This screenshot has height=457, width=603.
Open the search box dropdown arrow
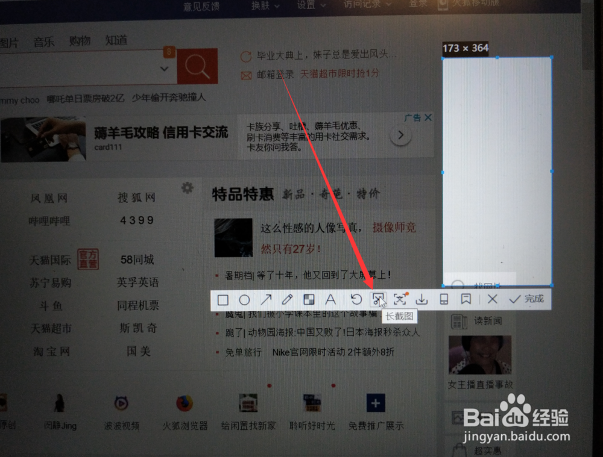tap(164, 69)
